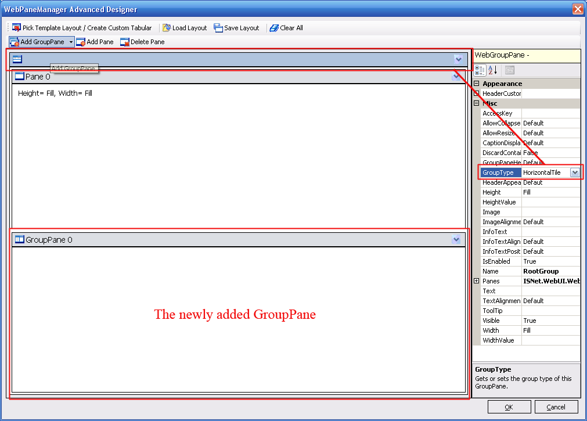The height and width of the screenshot is (421, 587).
Task: Open the GroupPane 0 header chevron menu
Action: click(456, 239)
